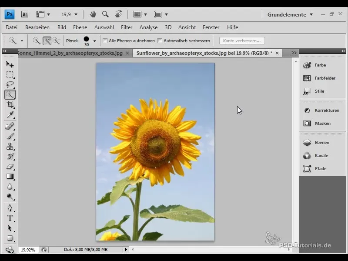Expand the document tabs overflow arrows
The image size is (348, 261).
294,53
